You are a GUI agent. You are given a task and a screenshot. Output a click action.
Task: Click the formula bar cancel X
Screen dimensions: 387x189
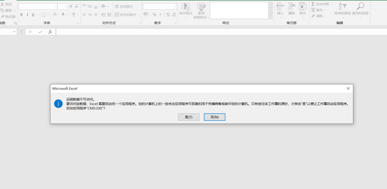pyautogui.click(x=30, y=32)
